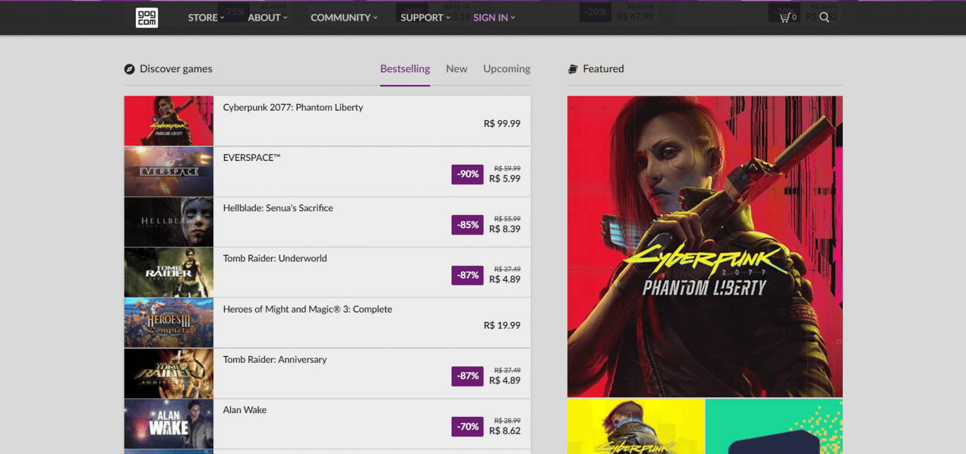Click the search magnifier icon
This screenshot has width=966, height=454.
(824, 18)
